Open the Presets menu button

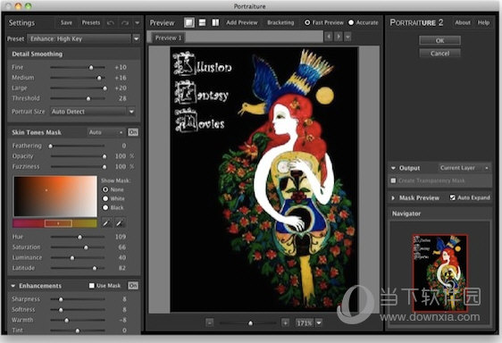(91, 22)
